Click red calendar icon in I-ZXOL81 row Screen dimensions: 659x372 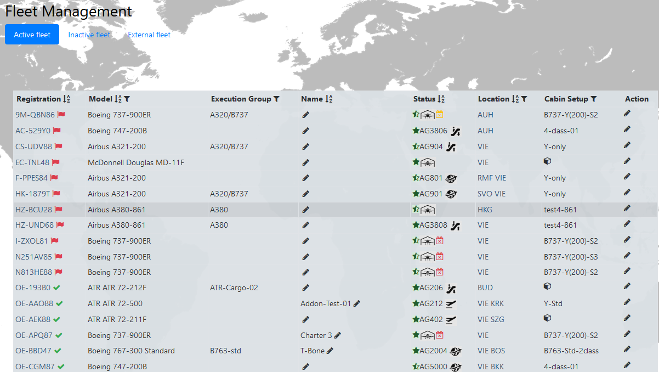click(x=439, y=241)
